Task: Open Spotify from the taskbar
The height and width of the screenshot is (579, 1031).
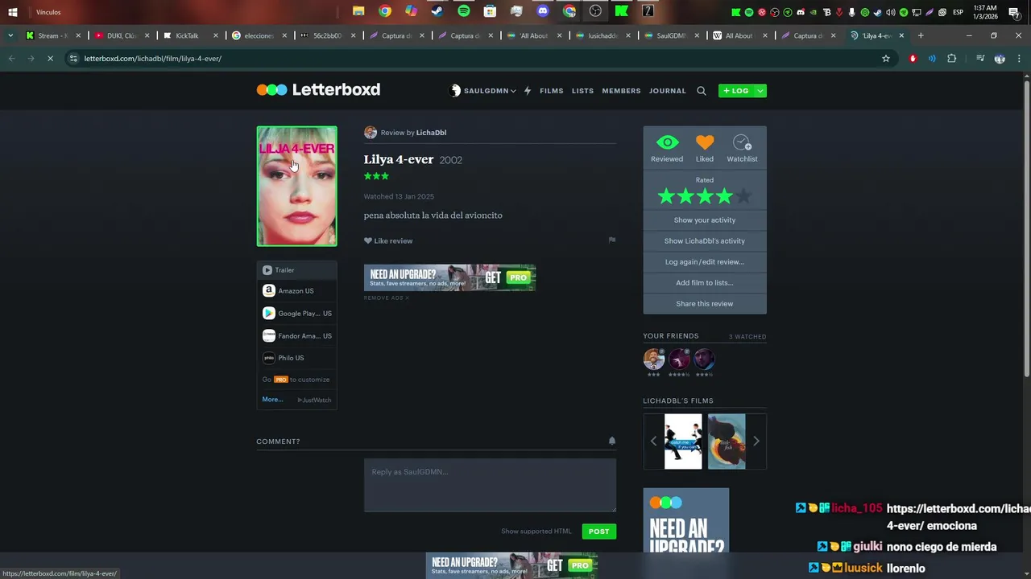Action: point(464,11)
